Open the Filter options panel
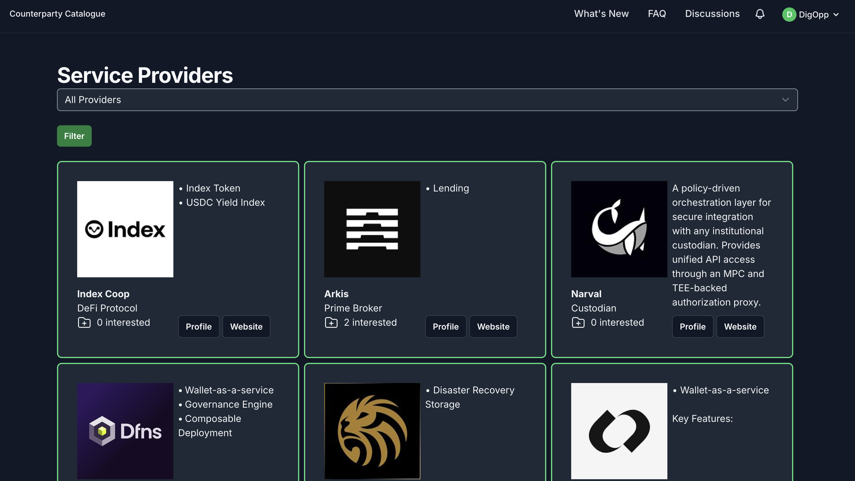This screenshot has width=855, height=481. [74, 136]
